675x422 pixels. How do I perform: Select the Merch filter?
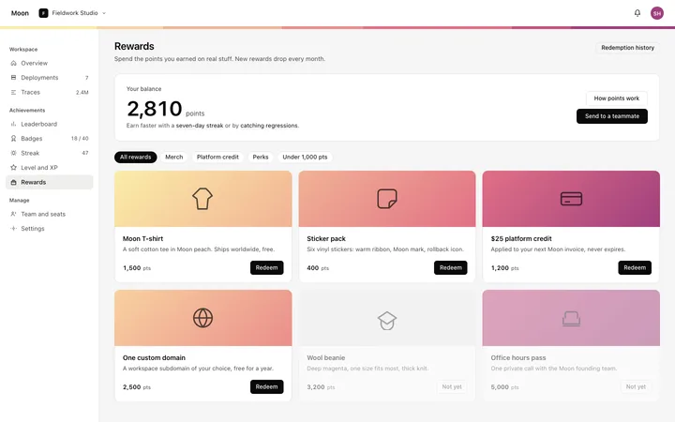tap(174, 158)
